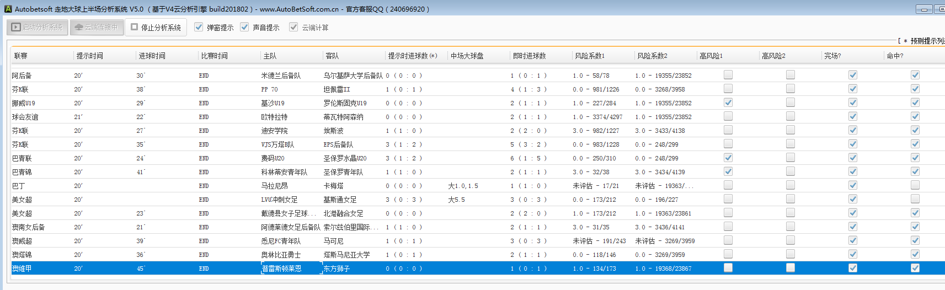Check 高风险2 box for 巴青联 row
945x290 pixels.
(x=791, y=158)
